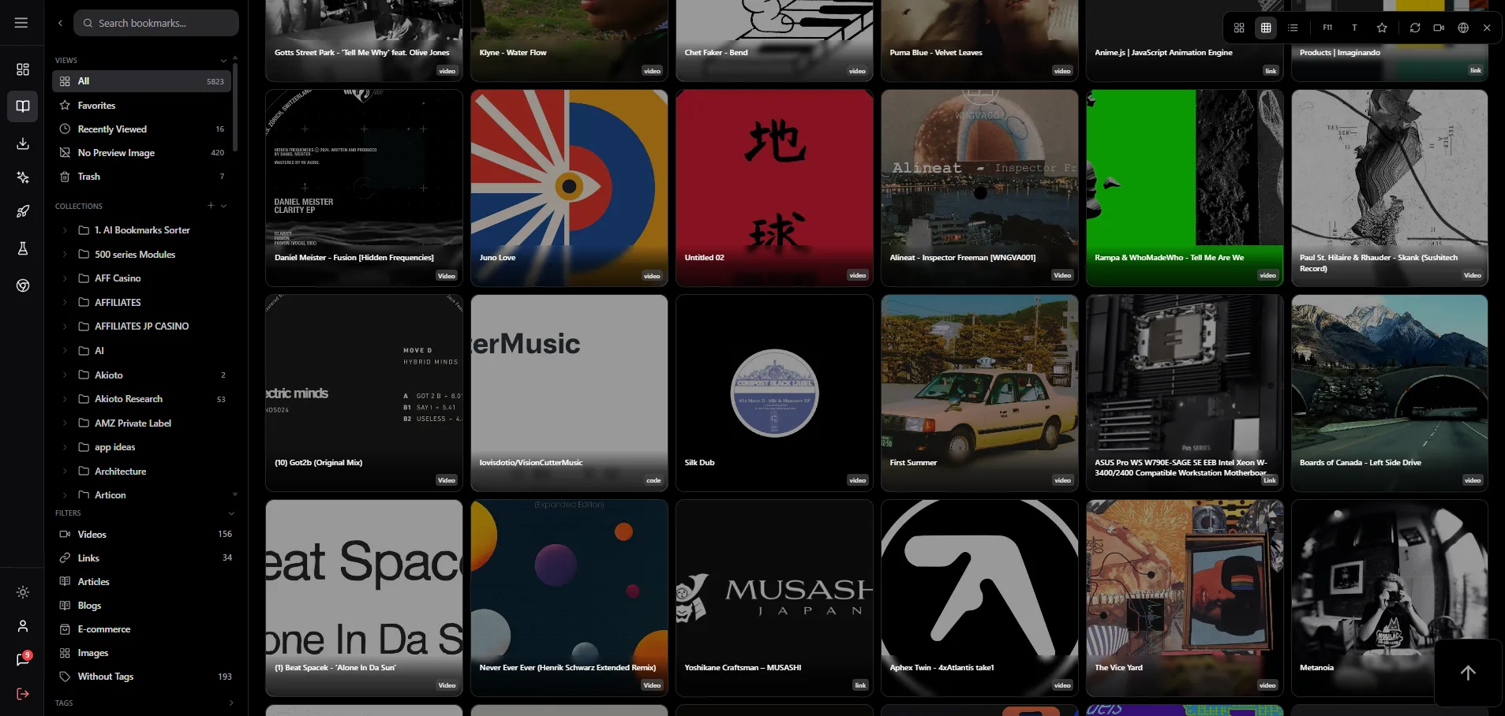1505x716 pixels.
Task: Toggle light/dark theme sun icon
Action: pyautogui.click(x=23, y=592)
